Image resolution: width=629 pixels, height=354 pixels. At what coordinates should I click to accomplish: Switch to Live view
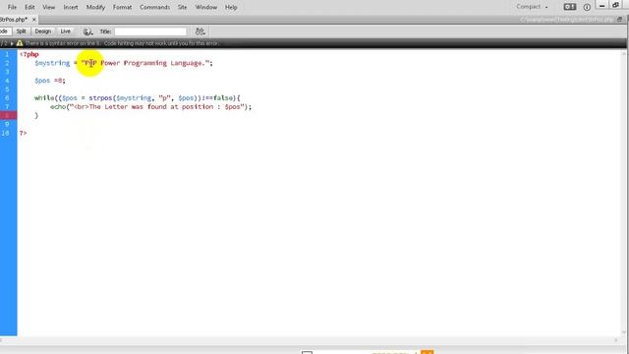(x=66, y=31)
